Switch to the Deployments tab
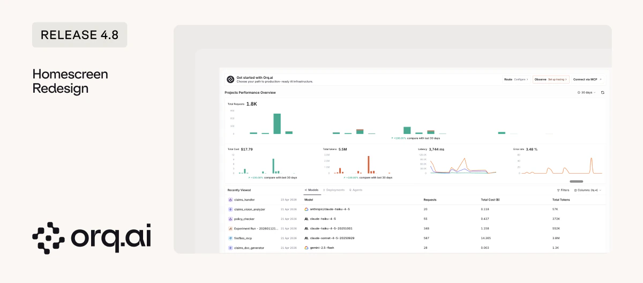Screen dimensions: 643x283 [334, 190]
